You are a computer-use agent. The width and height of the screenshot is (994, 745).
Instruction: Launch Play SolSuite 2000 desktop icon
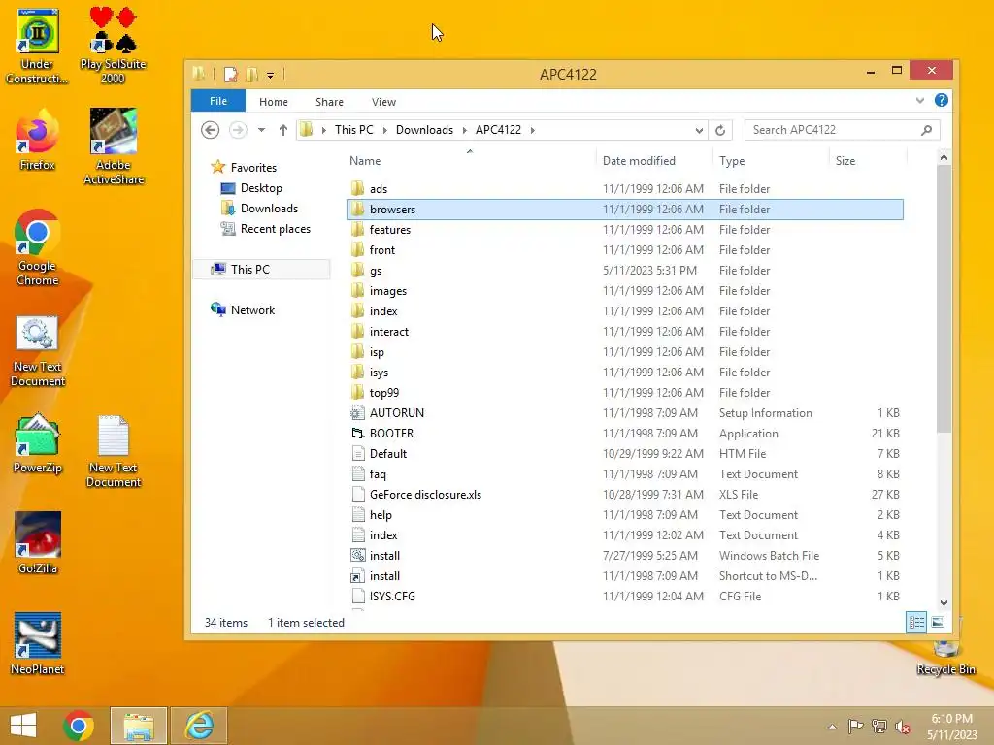pos(113,47)
